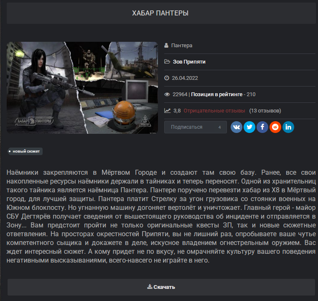Click the rating position number 210
This screenshot has height=301, width=318.
[x=251, y=94]
